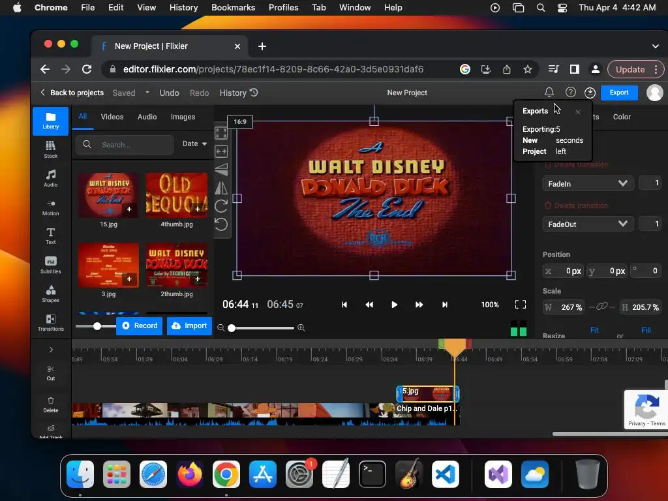
Task: Open the Date sort dropdown
Action: click(x=194, y=144)
